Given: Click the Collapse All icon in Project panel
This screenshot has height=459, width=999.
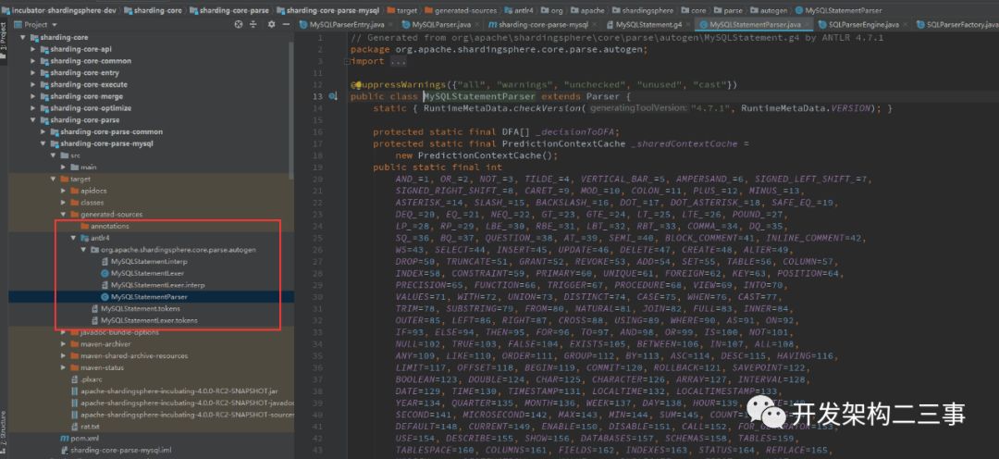Looking at the screenshot, I should (x=253, y=24).
